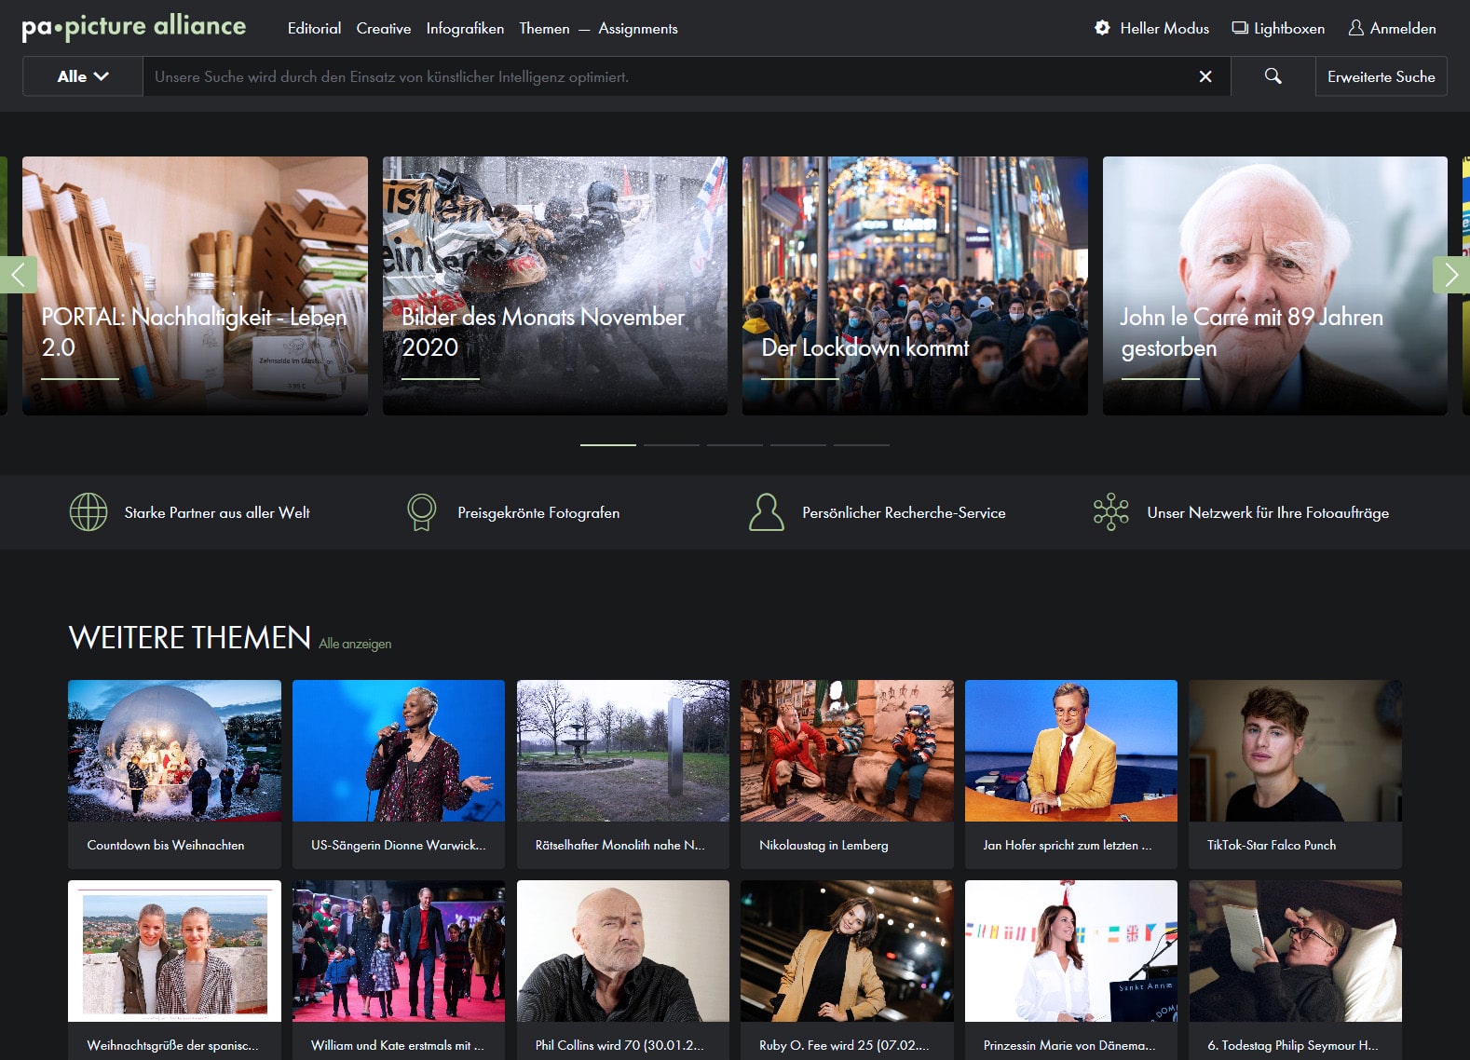1470x1060 pixels.
Task: Open the Themen menu
Action: pos(544,29)
